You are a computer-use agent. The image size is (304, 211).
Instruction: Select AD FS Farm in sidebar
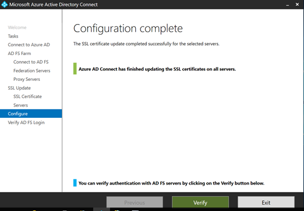click(x=19, y=53)
